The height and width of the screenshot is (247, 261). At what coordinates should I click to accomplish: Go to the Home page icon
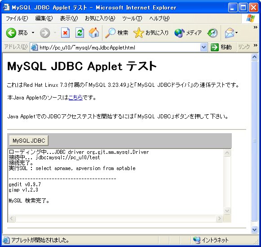[94, 33]
